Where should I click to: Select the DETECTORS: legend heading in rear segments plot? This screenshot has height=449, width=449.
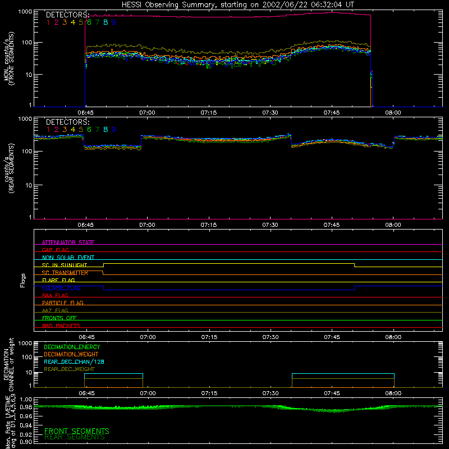click(x=67, y=122)
